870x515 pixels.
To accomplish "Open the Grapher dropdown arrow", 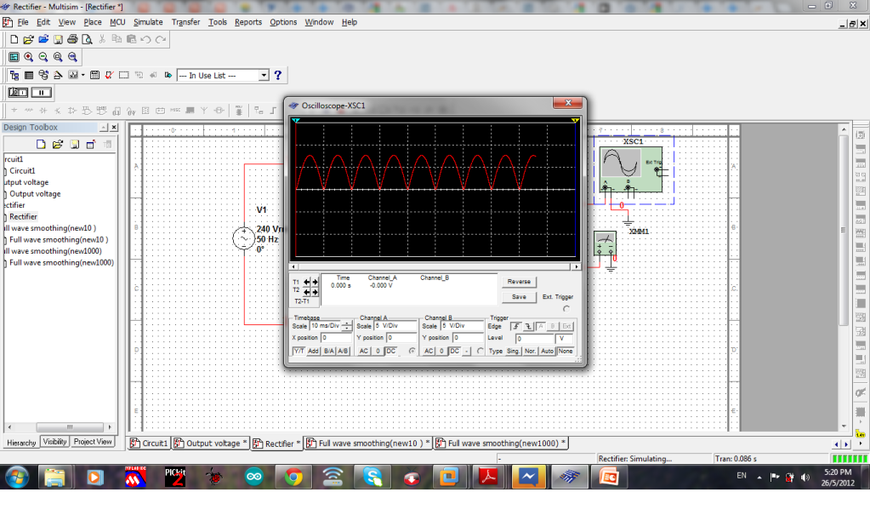I will (x=83, y=75).
